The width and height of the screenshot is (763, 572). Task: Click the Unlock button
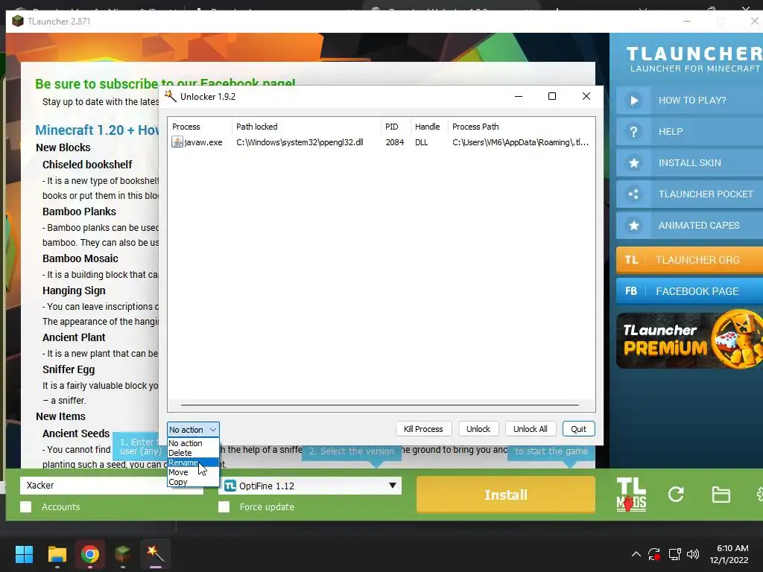(x=478, y=429)
